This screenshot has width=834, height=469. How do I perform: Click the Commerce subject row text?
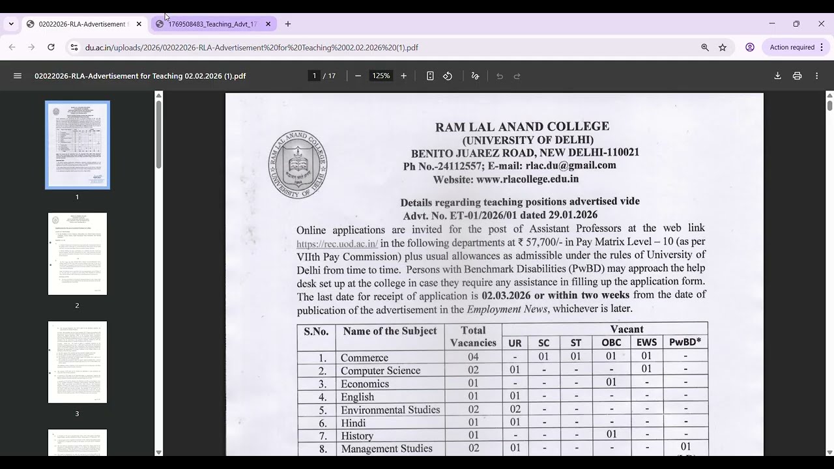pyautogui.click(x=364, y=358)
